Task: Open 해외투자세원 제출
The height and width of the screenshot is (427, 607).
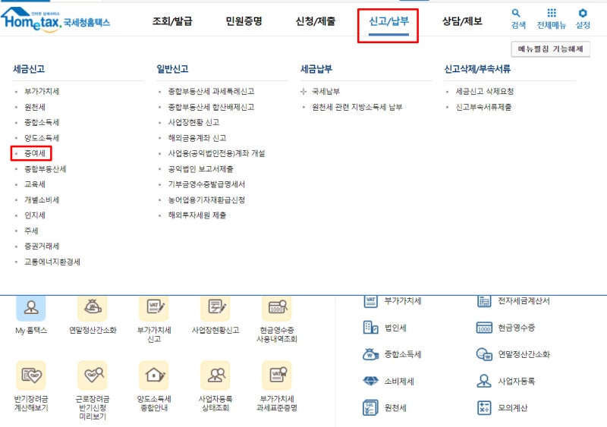Action: pyautogui.click(x=197, y=215)
